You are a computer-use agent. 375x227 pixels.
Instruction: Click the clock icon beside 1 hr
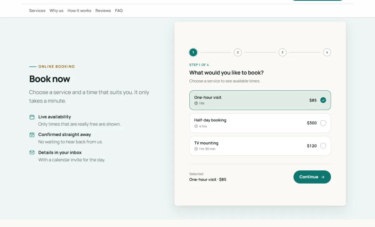[x=196, y=103]
